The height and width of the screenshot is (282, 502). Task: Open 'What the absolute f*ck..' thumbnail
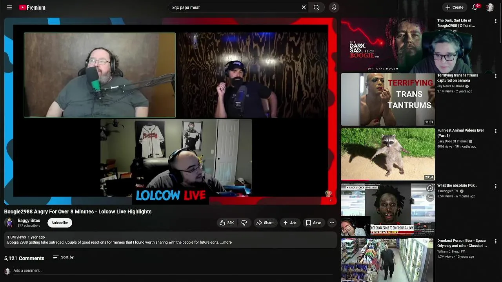click(x=388, y=210)
